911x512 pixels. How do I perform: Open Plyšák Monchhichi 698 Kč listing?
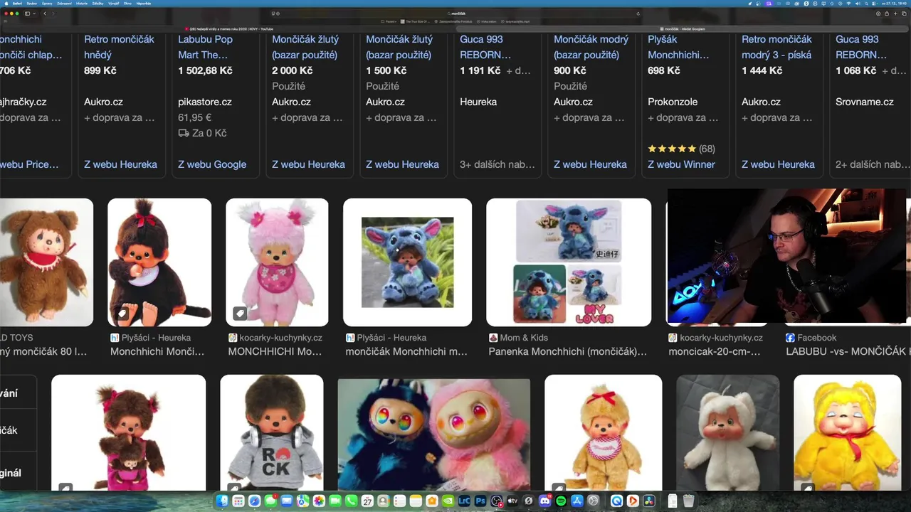tap(678, 47)
